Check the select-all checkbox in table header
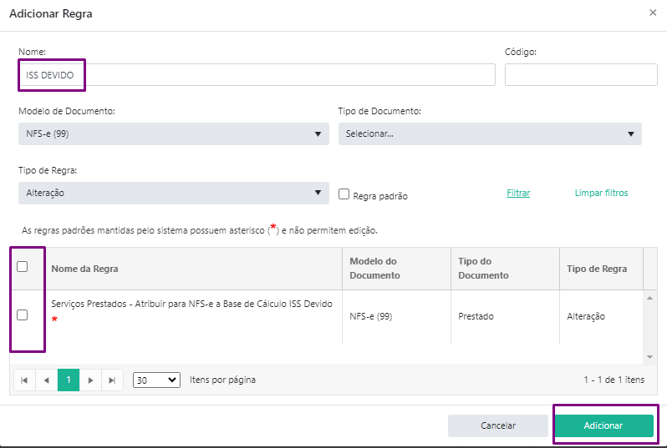Viewport: 667px width, 448px height. coord(22,267)
